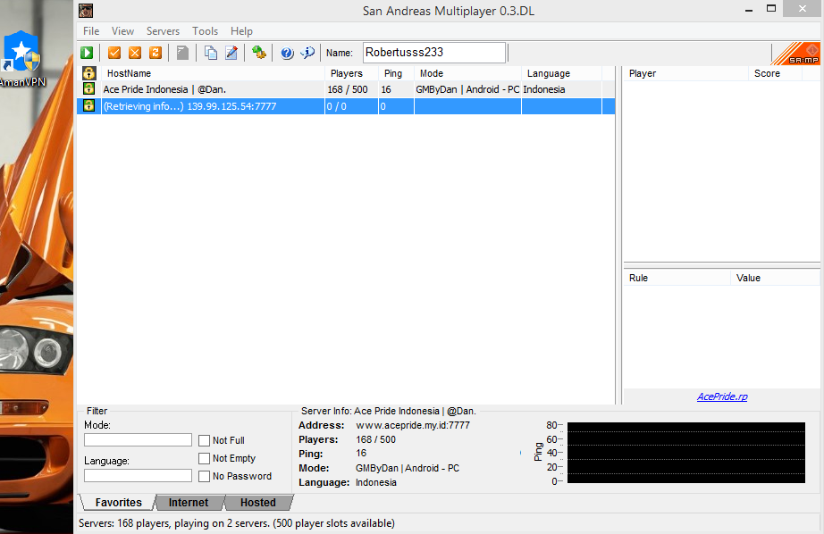Click lock icon of 139.99.125.54:7777 row
Image resolution: width=824 pixels, height=534 pixels.
pyautogui.click(x=88, y=105)
